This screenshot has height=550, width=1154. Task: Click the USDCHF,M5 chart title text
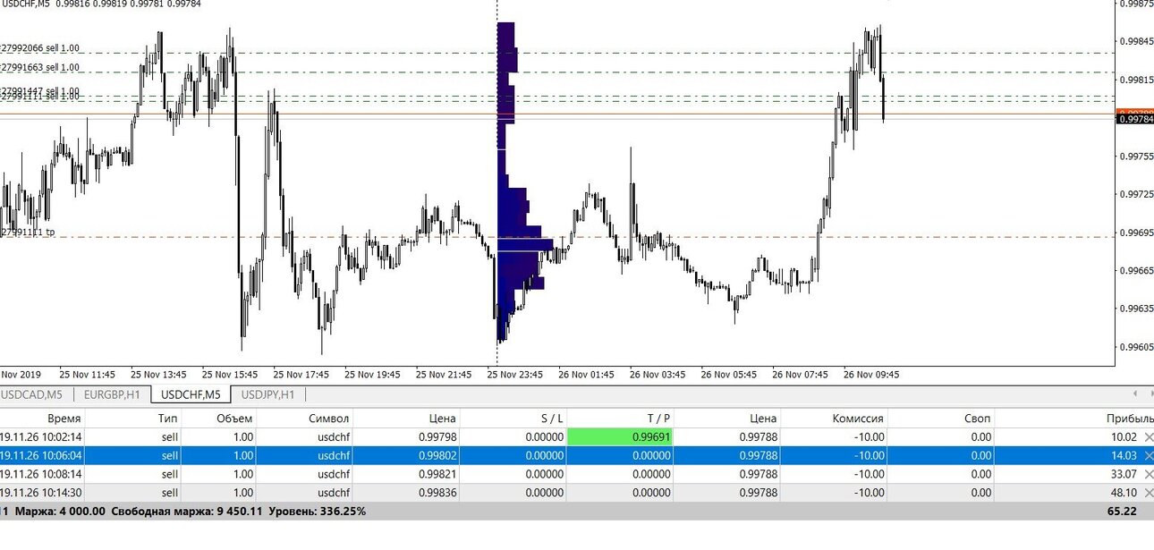[25, 4]
